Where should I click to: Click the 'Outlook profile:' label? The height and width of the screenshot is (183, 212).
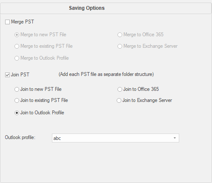tap(20, 137)
